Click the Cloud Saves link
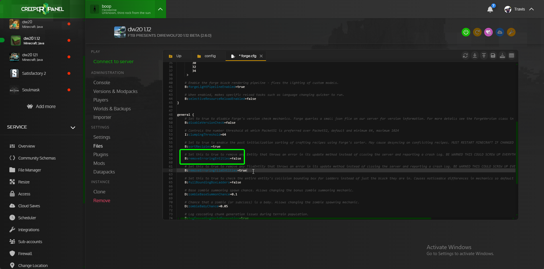This screenshot has width=544, height=269. coord(29,206)
